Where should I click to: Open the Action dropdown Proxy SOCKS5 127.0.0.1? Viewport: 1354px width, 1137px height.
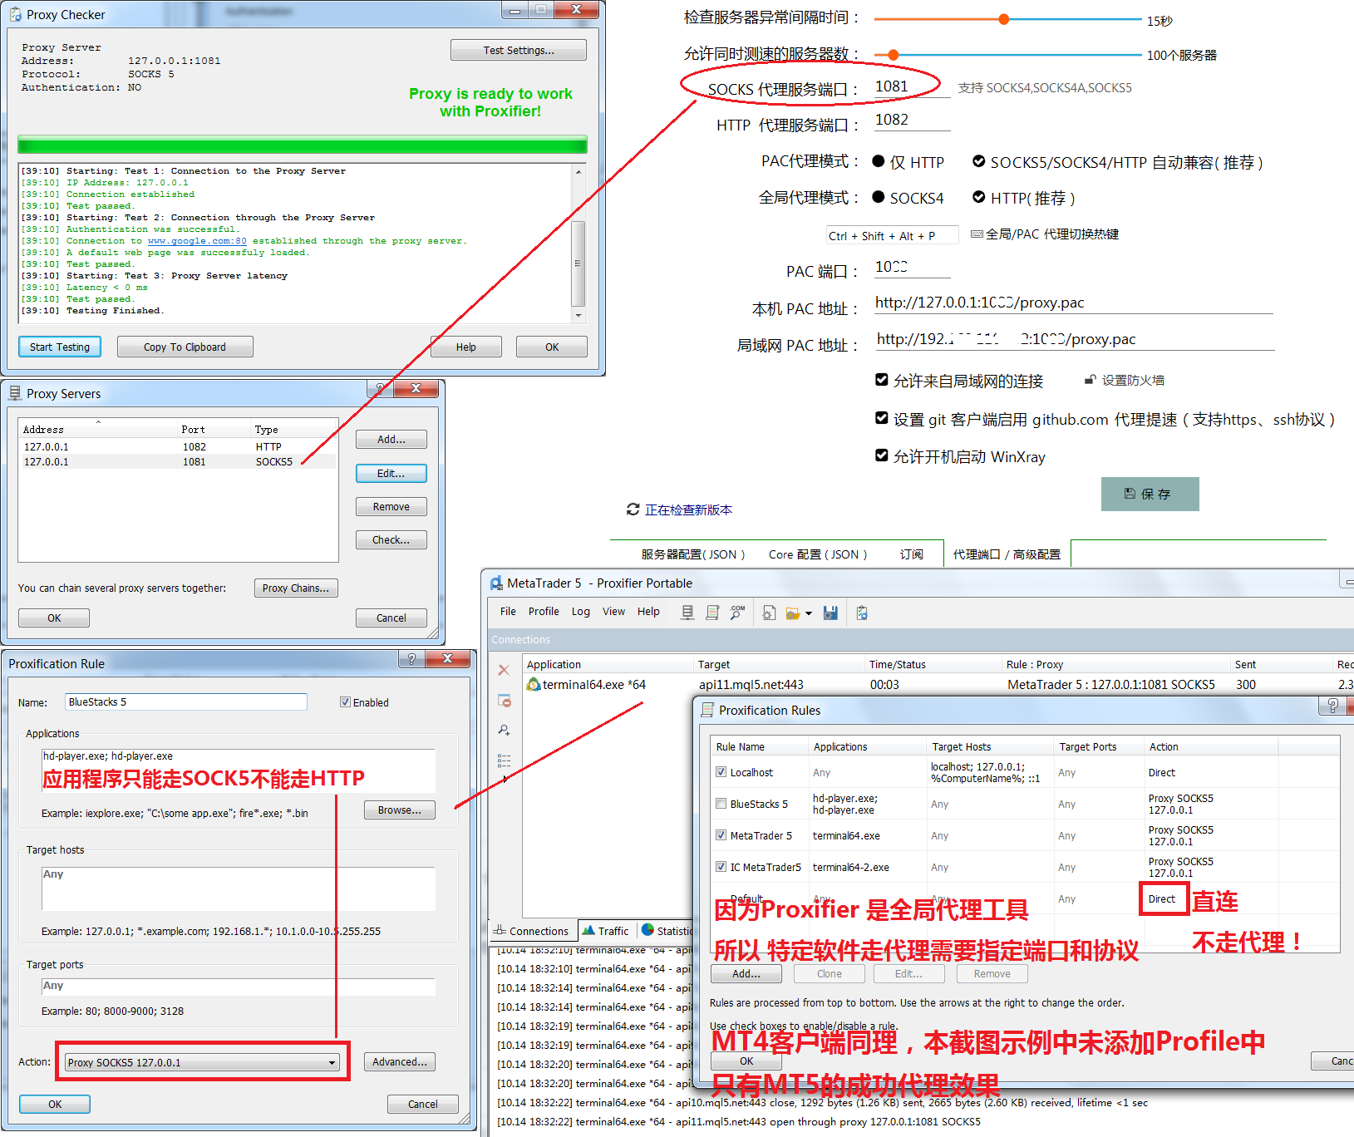(x=202, y=1062)
